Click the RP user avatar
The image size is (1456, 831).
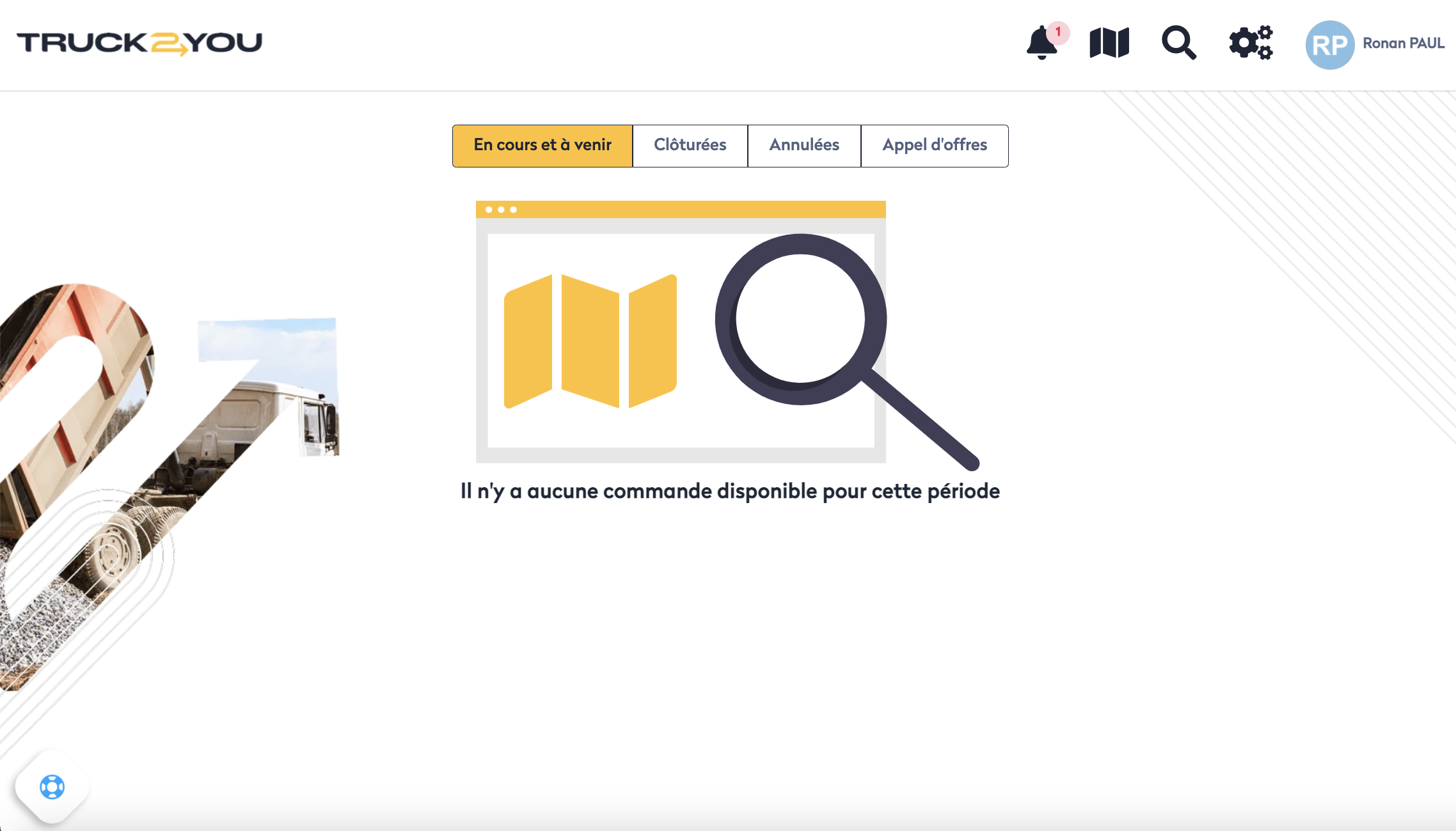pyautogui.click(x=1329, y=44)
